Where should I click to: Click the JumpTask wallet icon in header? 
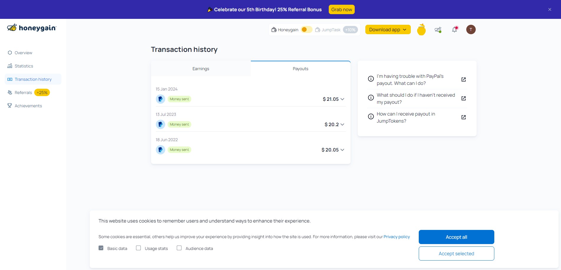[x=318, y=29]
